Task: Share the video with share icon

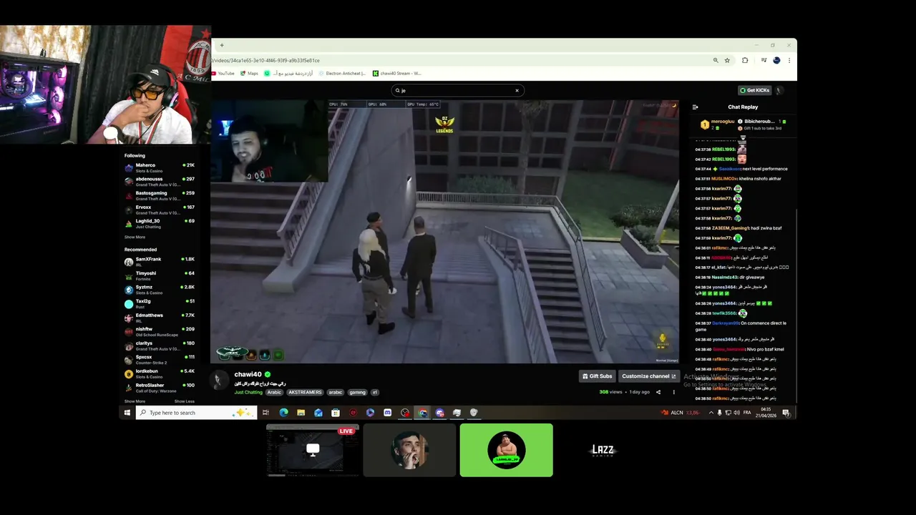Action: [x=658, y=392]
